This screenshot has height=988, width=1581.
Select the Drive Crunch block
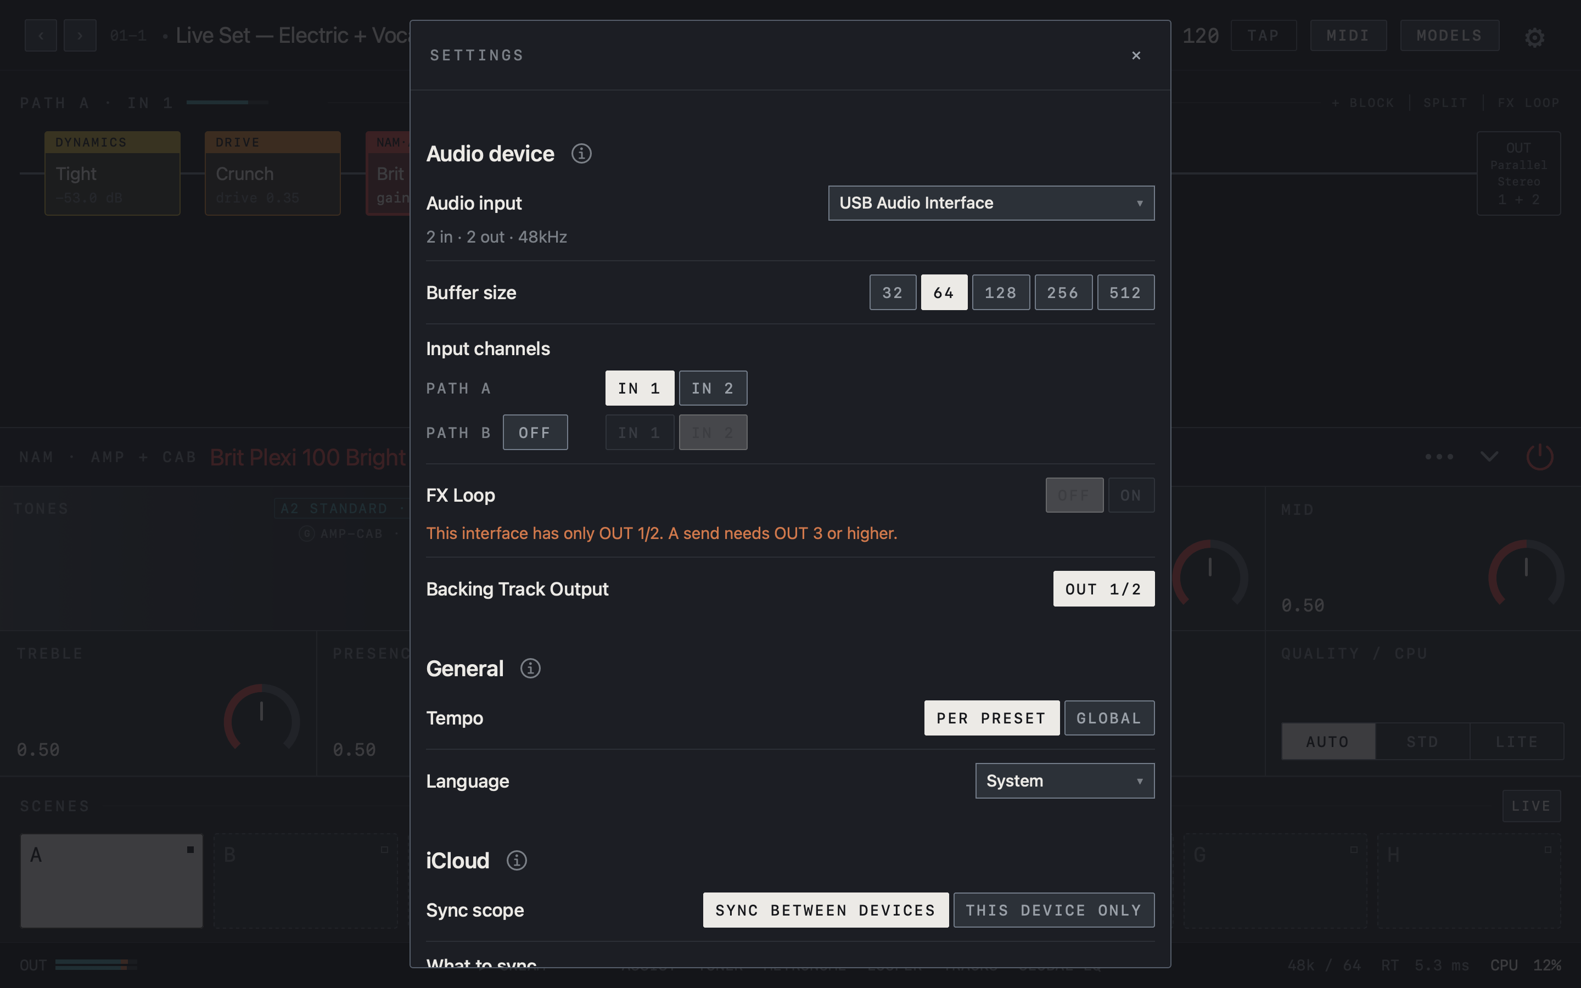pos(272,173)
